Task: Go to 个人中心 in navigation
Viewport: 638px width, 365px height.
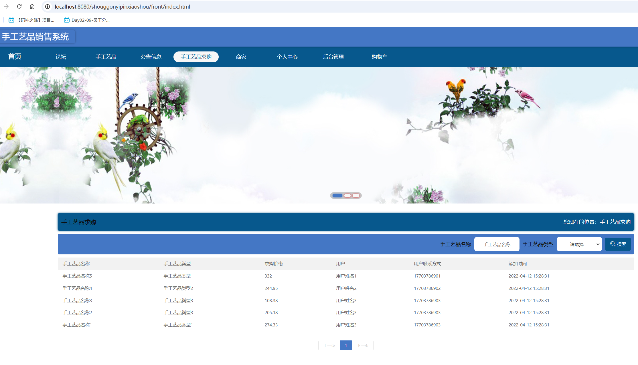Action: click(287, 57)
